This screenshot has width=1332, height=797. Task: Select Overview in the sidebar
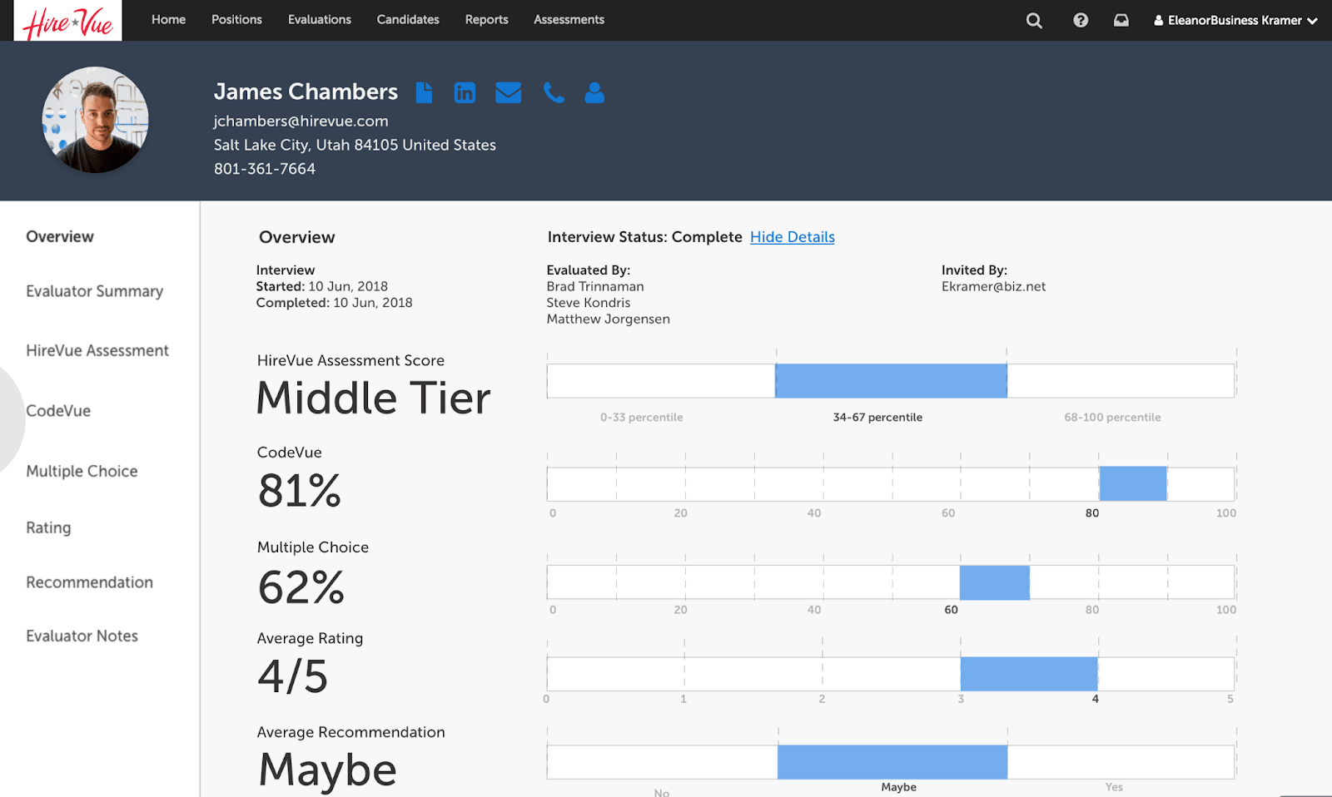(60, 237)
